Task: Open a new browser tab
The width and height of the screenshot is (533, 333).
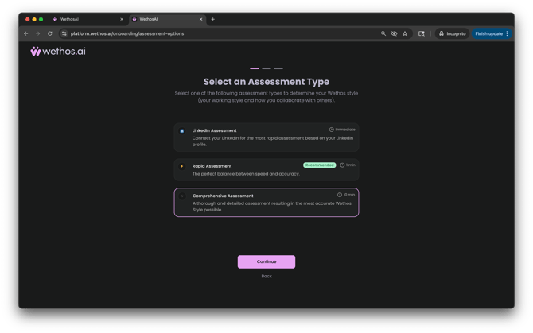Action: click(212, 19)
